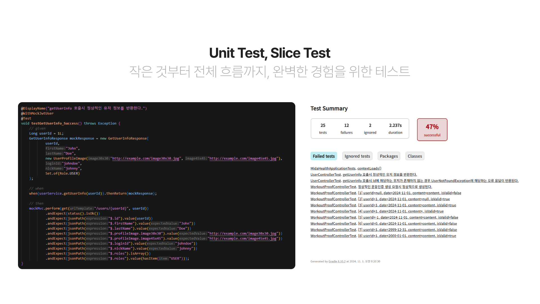This screenshot has height=304, width=540.
Task: Click the 2 ignored counter
Action: [370, 129]
